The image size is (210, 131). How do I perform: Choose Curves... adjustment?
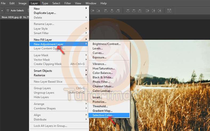click(109, 53)
